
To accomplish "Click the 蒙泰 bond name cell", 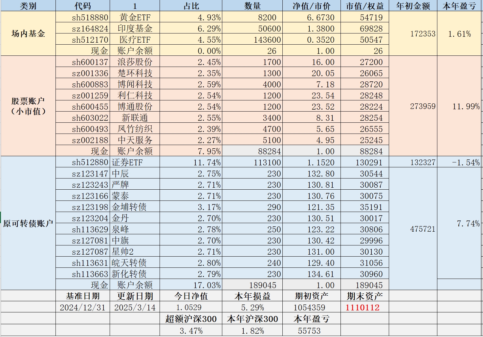I will (135, 196).
